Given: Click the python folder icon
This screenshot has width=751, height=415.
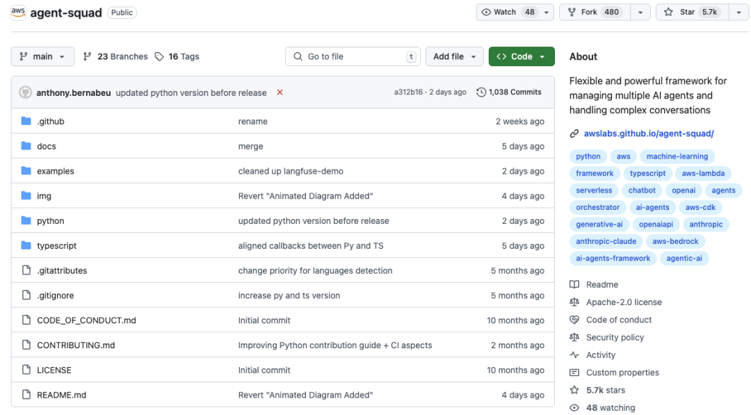Looking at the screenshot, I should pyautogui.click(x=26, y=220).
